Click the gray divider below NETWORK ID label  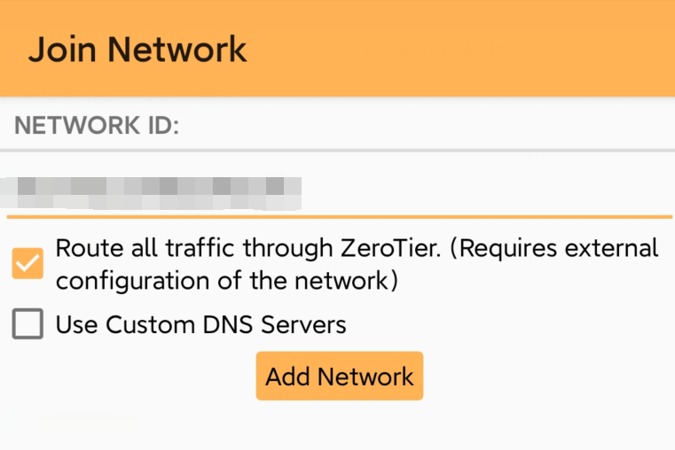point(337,151)
